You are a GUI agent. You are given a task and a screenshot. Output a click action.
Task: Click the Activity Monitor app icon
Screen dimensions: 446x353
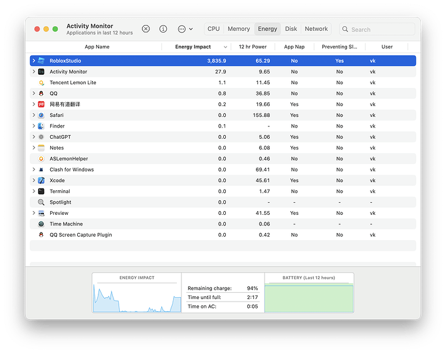tap(41, 72)
